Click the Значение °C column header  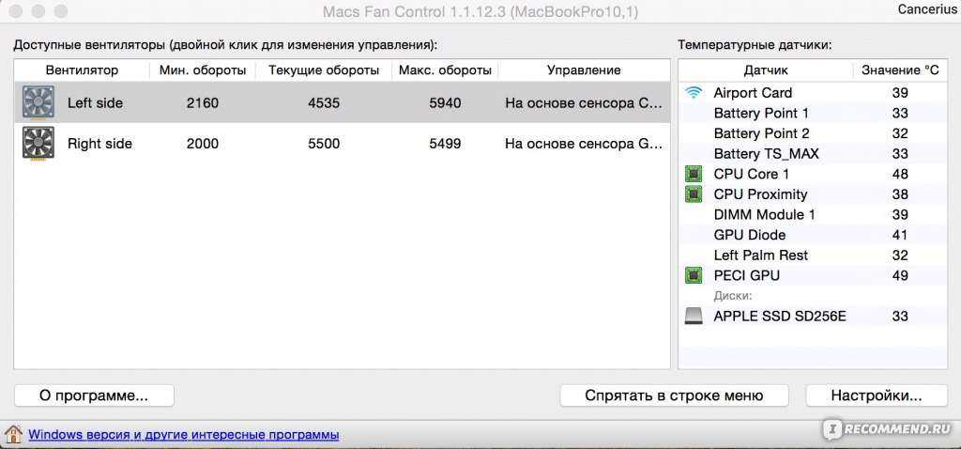900,70
